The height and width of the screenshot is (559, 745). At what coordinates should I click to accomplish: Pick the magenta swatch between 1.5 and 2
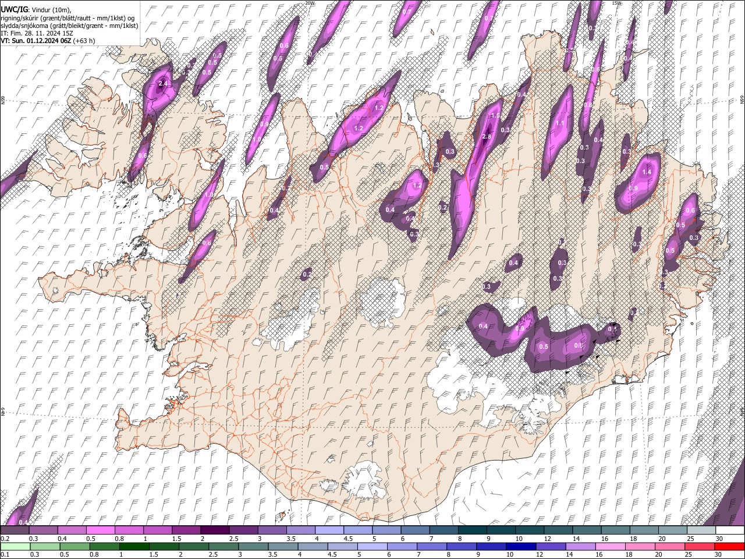click(186, 530)
